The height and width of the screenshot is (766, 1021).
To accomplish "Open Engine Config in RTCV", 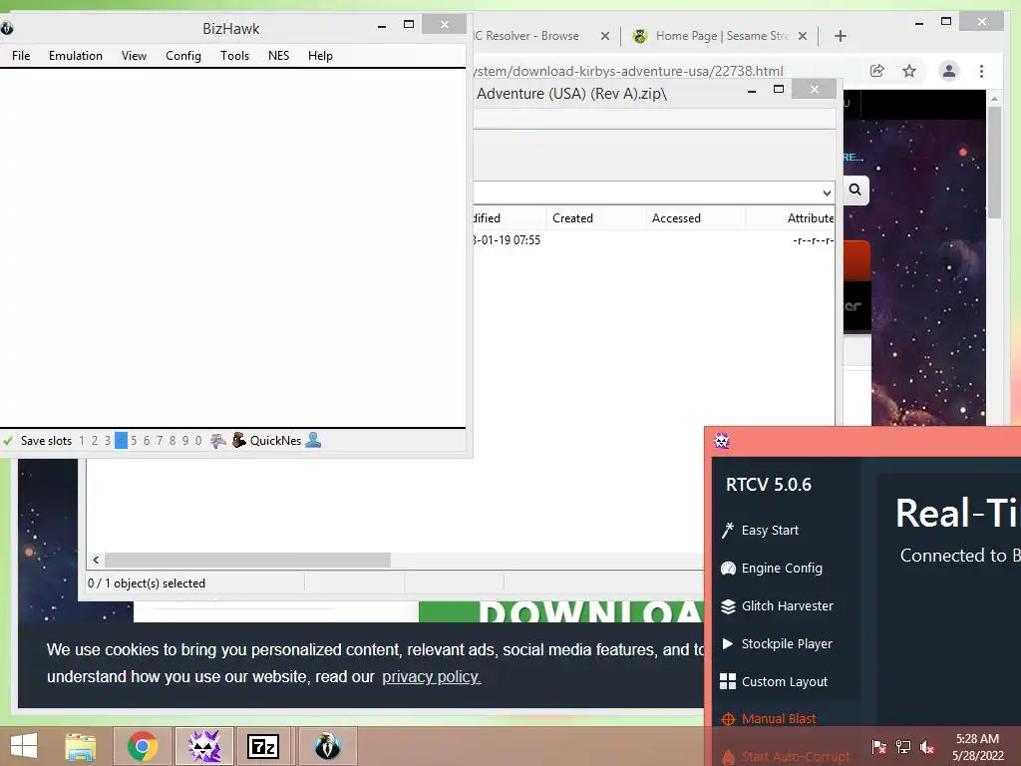I will (772, 568).
